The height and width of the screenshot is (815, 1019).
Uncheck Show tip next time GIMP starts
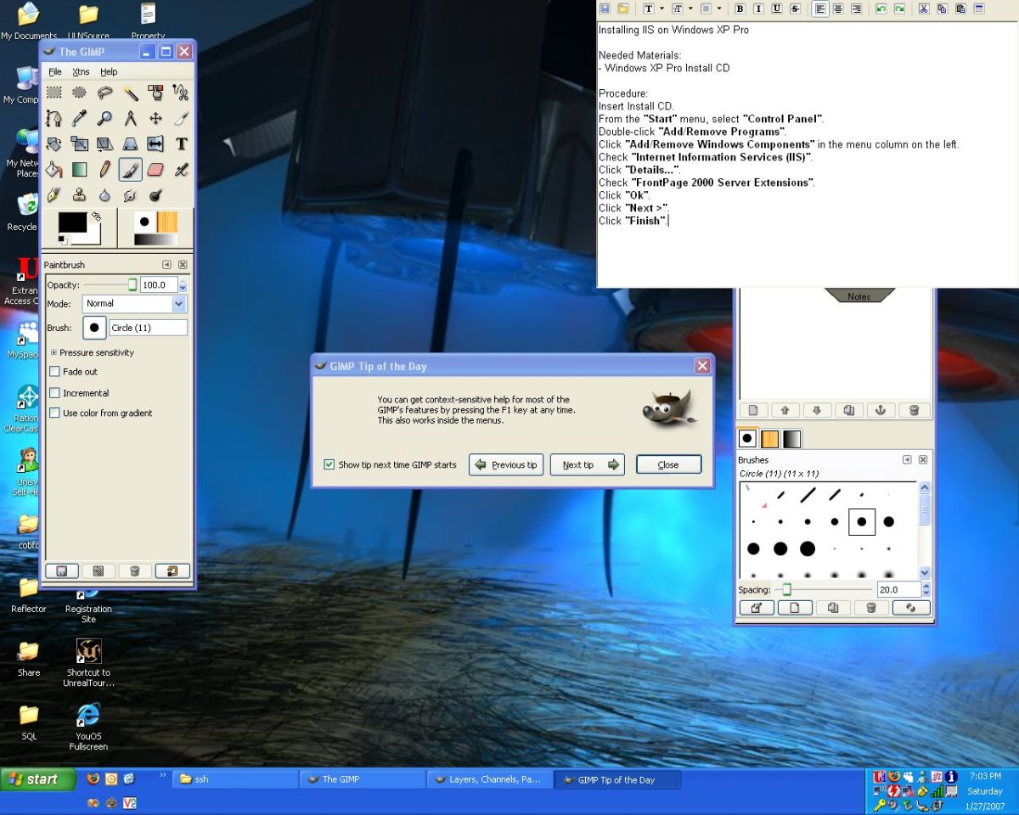point(329,464)
